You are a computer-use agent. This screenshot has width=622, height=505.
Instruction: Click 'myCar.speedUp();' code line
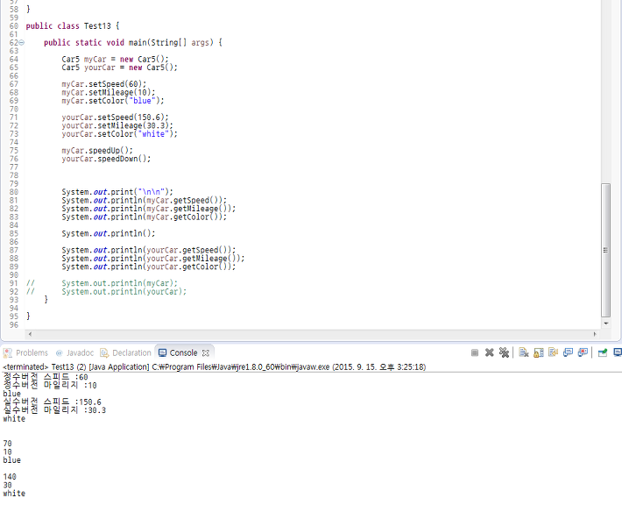[x=97, y=151]
